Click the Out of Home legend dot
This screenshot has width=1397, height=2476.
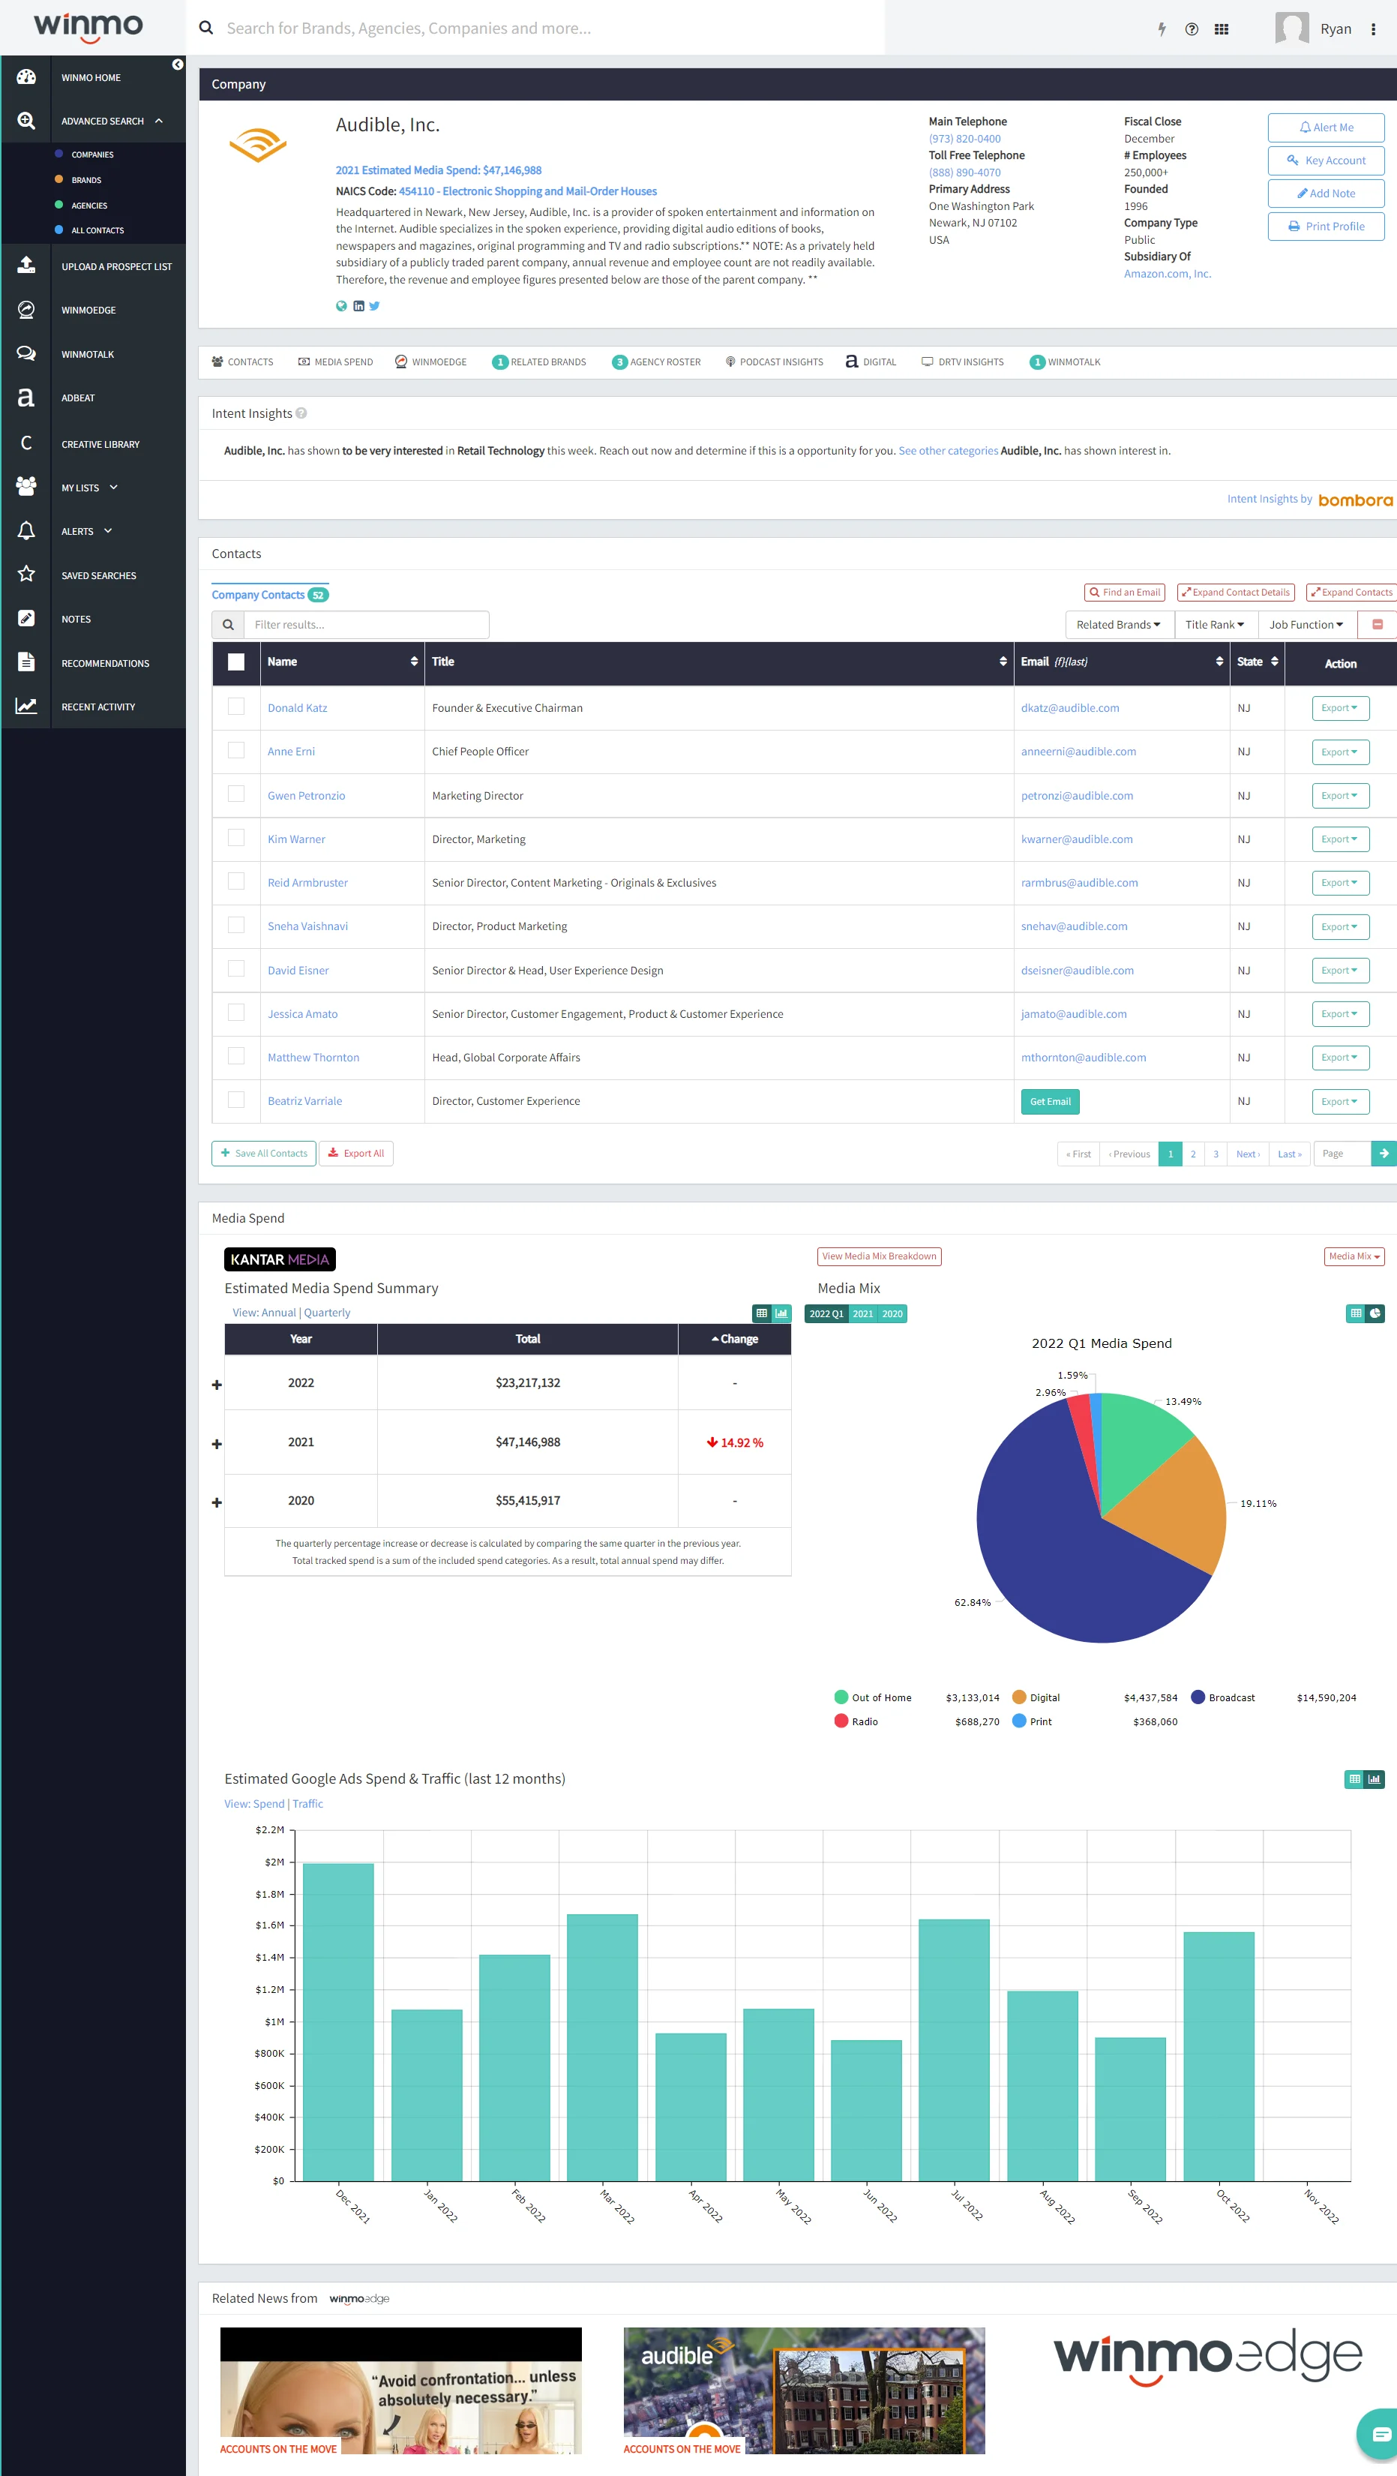coord(841,1697)
